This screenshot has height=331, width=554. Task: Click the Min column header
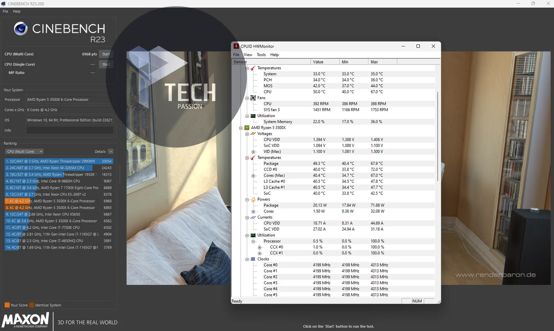tap(354, 62)
